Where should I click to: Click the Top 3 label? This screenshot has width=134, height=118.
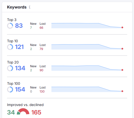click(12, 20)
